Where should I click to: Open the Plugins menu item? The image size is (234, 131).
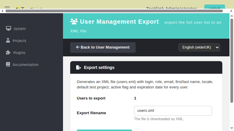[16, 52]
